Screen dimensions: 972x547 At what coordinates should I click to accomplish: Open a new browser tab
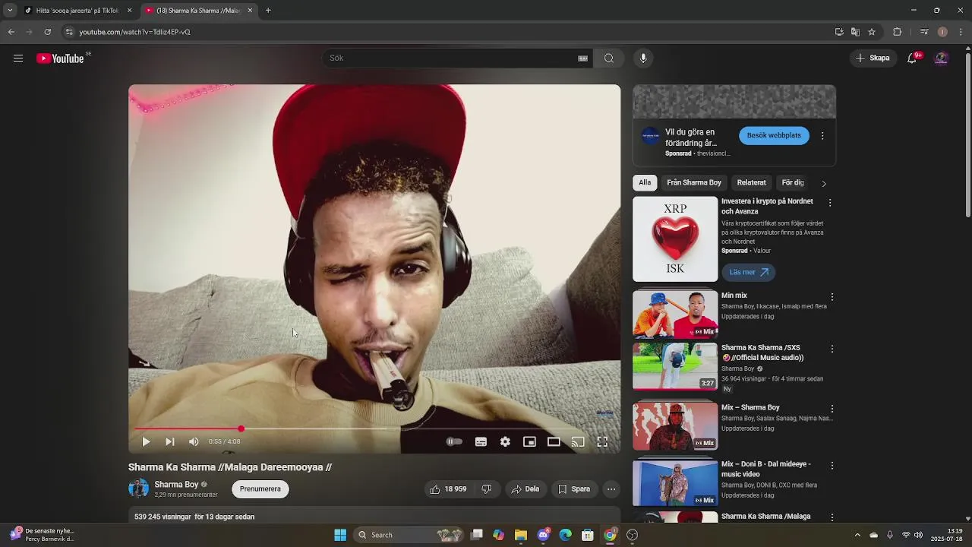click(268, 11)
